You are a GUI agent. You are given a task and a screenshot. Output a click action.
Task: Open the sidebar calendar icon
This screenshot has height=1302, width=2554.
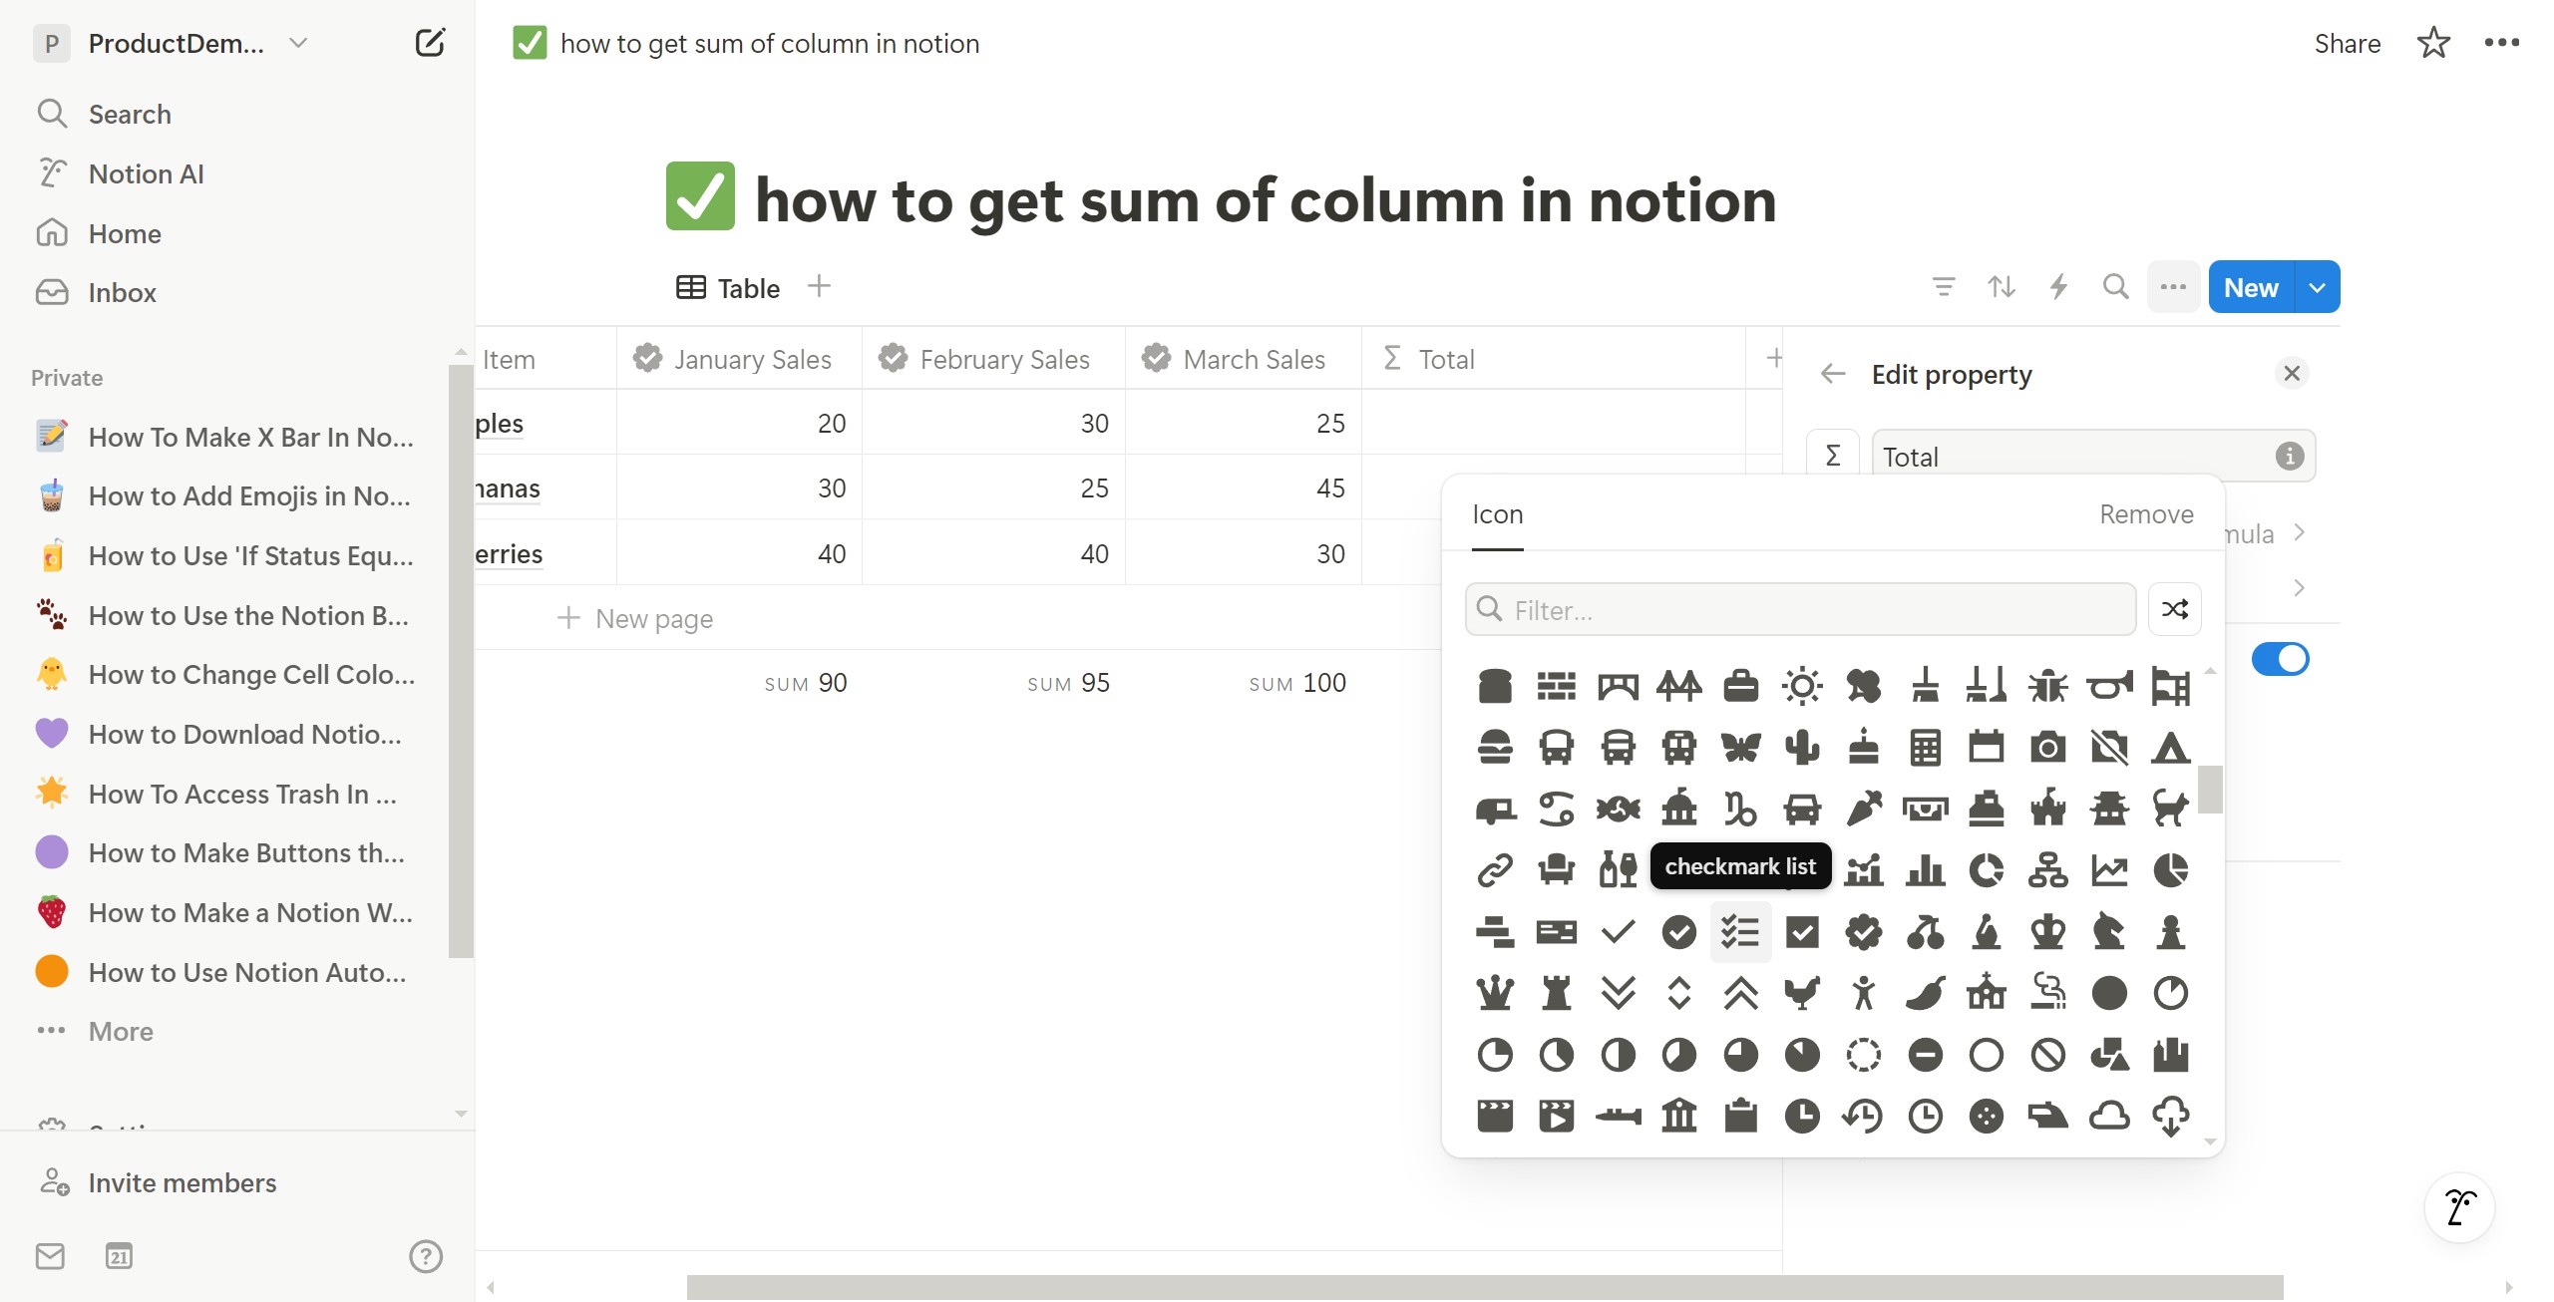(119, 1256)
